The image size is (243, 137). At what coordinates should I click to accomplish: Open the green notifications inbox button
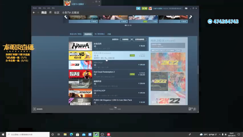(x=144, y=9)
